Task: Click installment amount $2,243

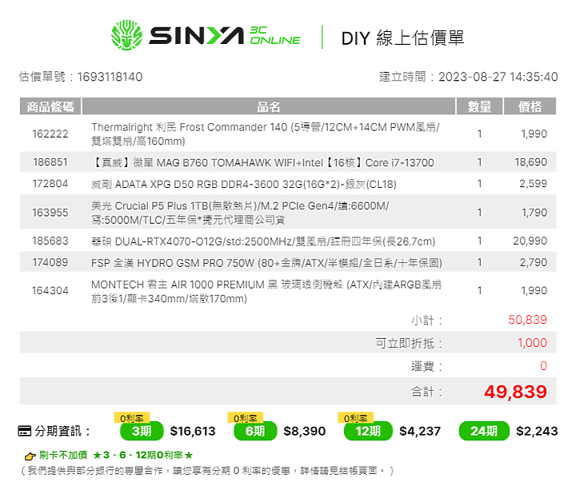Action: click(537, 431)
